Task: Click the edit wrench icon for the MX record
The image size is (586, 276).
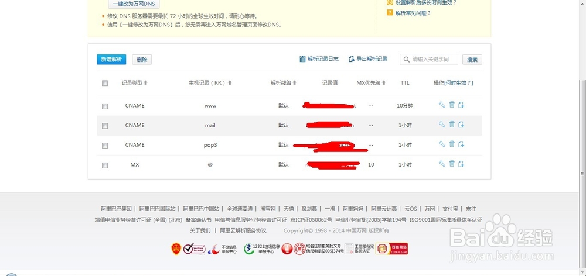Action: click(442, 164)
